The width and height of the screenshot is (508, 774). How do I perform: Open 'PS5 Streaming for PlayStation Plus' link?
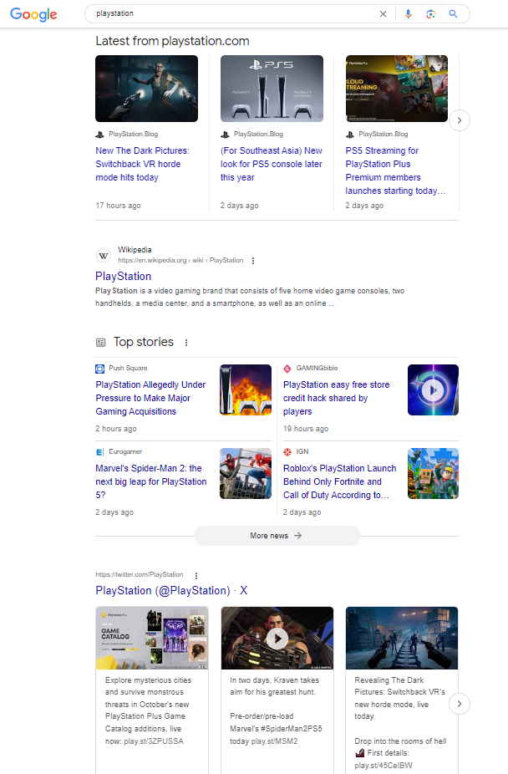pyautogui.click(x=395, y=171)
